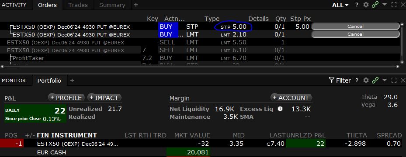Image resolution: width=406 pixels, height=157 pixels.
Task: Switch to the Orders tab
Action: [x=47, y=5]
